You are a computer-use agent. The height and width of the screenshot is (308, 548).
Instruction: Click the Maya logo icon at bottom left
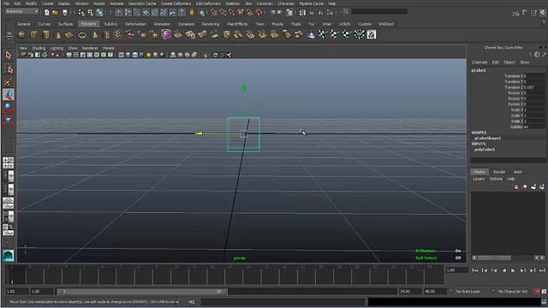pos(8,256)
